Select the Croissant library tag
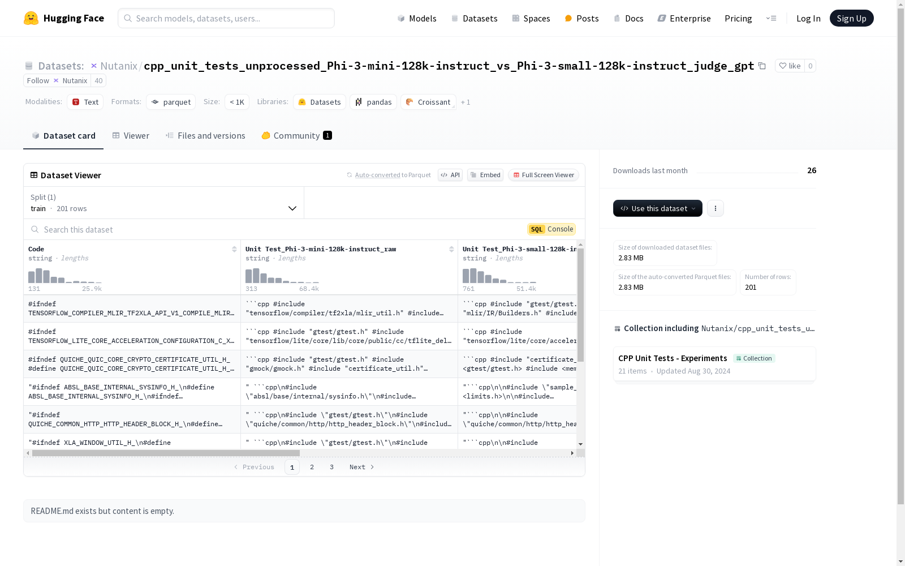The height and width of the screenshot is (566, 905). [x=428, y=102]
